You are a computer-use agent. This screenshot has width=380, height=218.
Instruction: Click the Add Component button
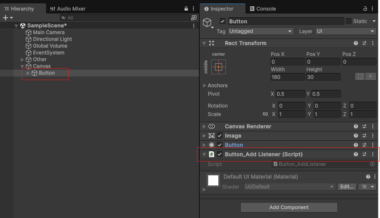point(289,207)
